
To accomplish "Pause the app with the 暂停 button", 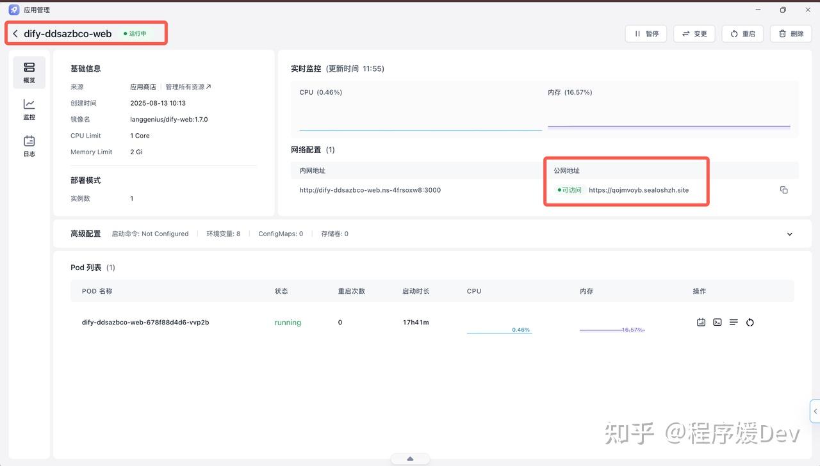I will click(x=646, y=33).
